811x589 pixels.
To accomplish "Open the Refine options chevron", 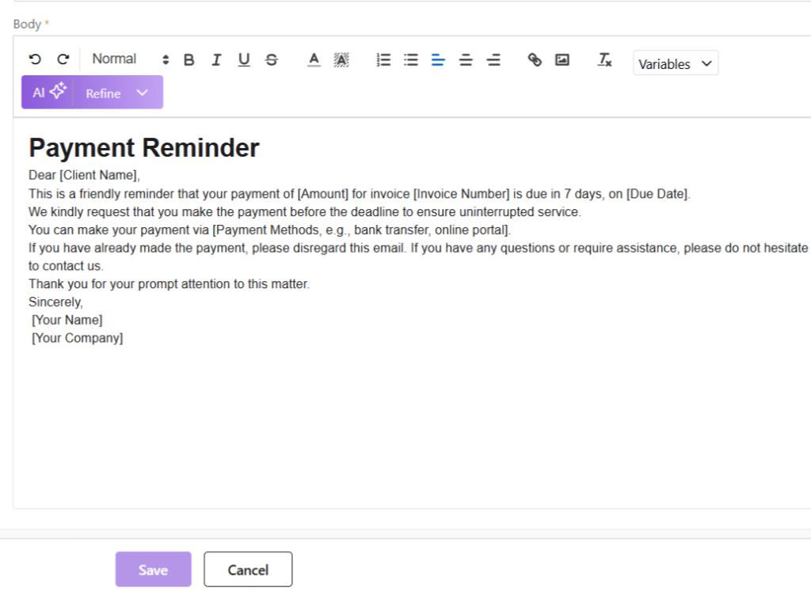I will [x=143, y=93].
